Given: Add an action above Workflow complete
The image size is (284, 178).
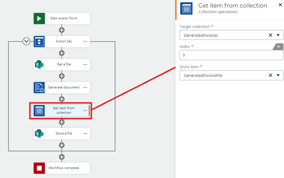Looking at the screenshot, I should [62, 157].
